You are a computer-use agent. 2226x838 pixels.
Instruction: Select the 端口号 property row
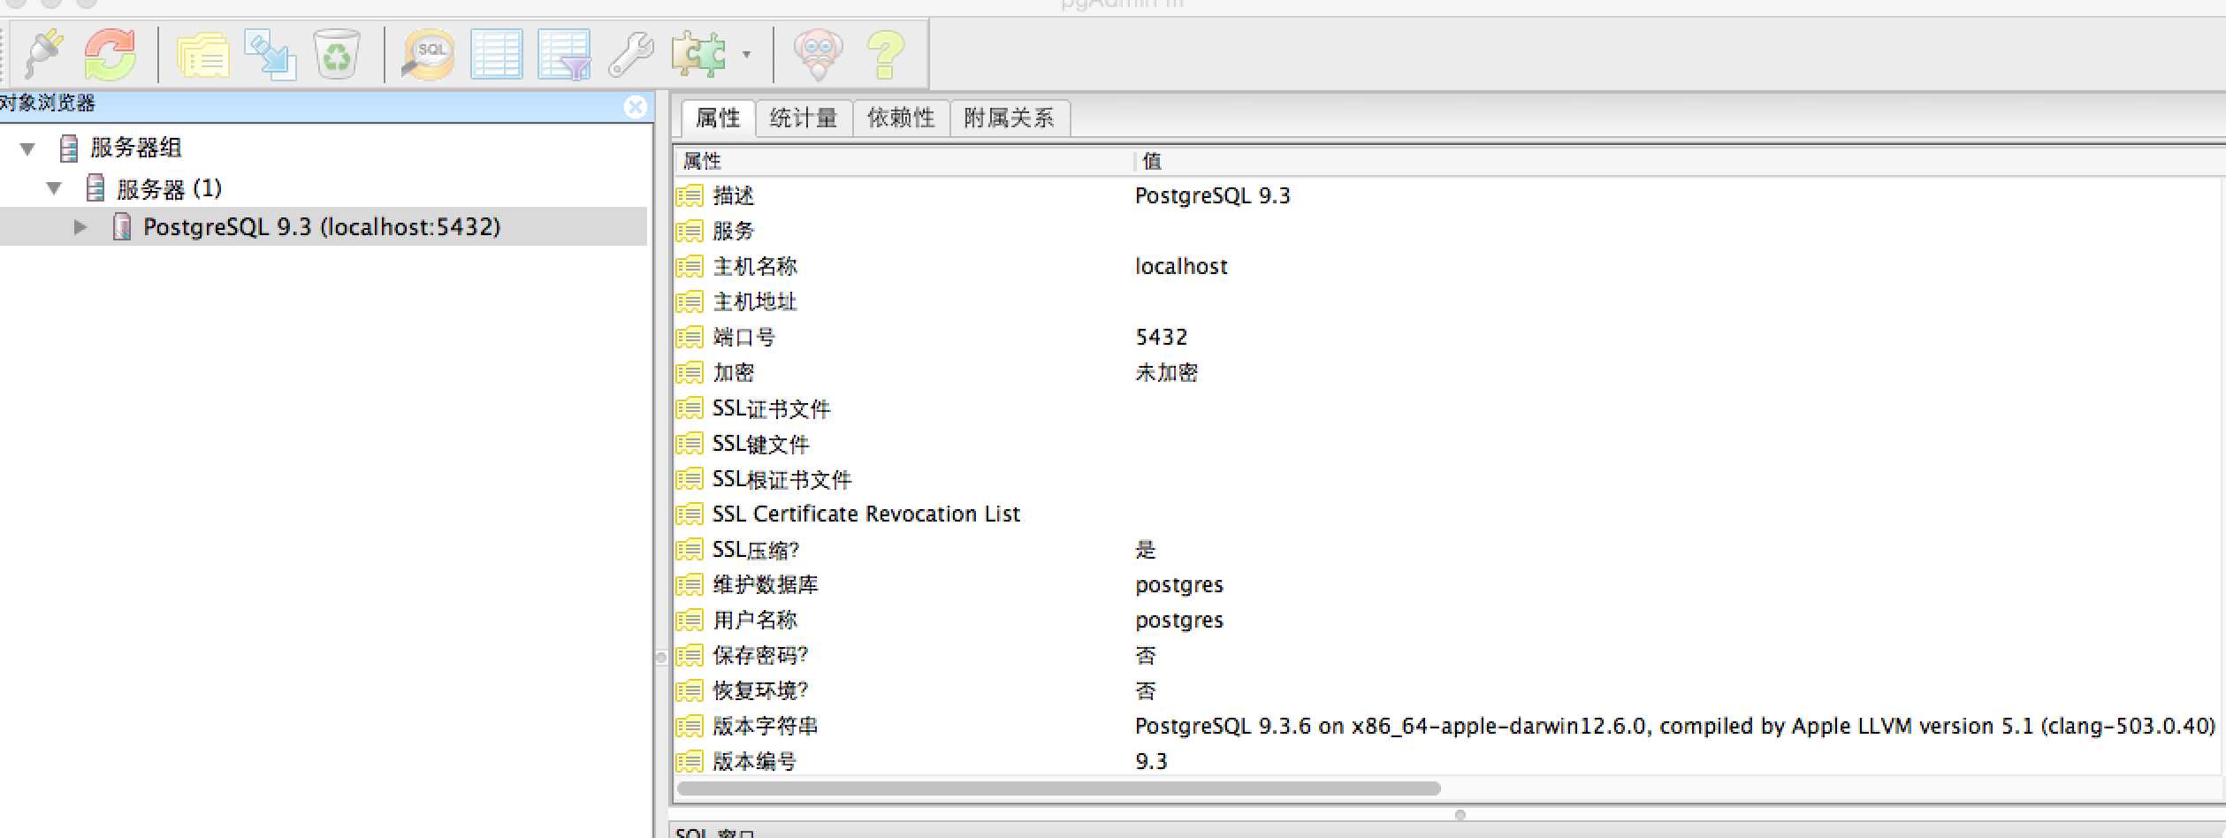1449,337
